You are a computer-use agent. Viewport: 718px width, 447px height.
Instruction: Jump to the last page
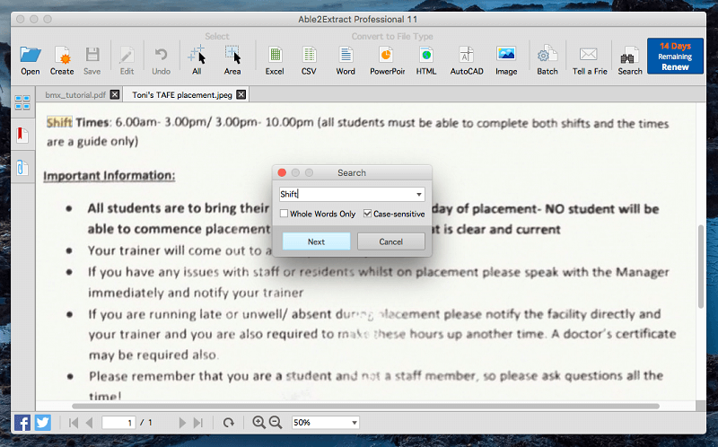[198, 423]
